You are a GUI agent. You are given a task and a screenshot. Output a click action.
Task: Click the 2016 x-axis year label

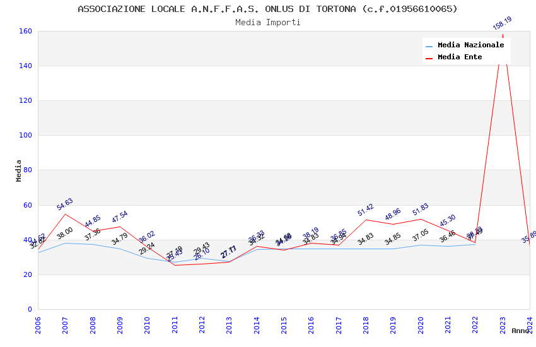311,325
